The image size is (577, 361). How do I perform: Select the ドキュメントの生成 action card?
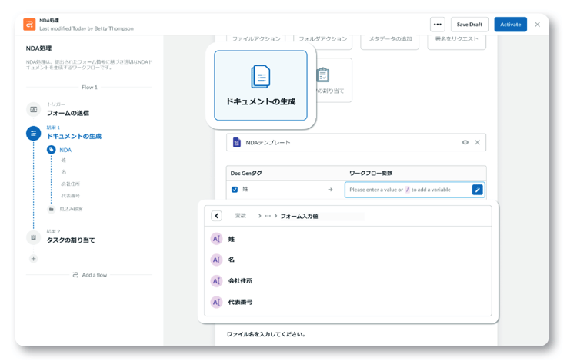260,85
